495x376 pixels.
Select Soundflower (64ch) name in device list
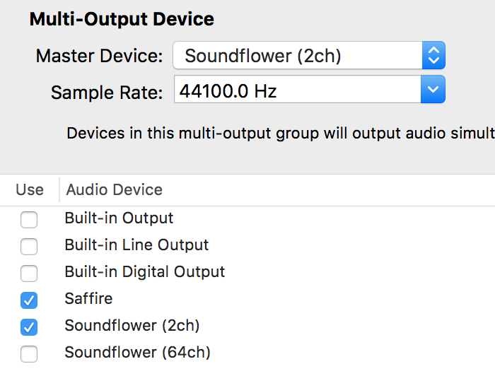coord(137,352)
